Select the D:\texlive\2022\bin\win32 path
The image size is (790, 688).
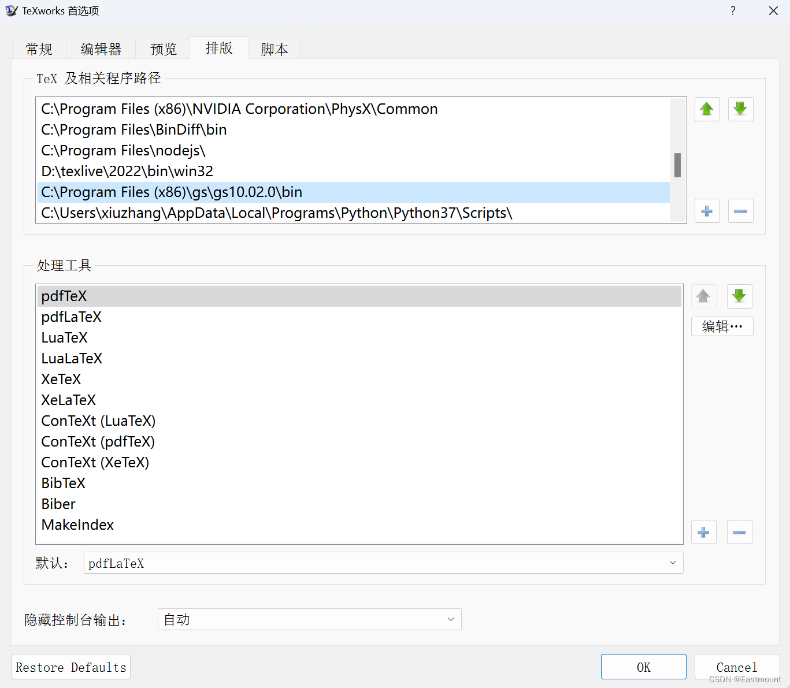pyautogui.click(x=354, y=171)
